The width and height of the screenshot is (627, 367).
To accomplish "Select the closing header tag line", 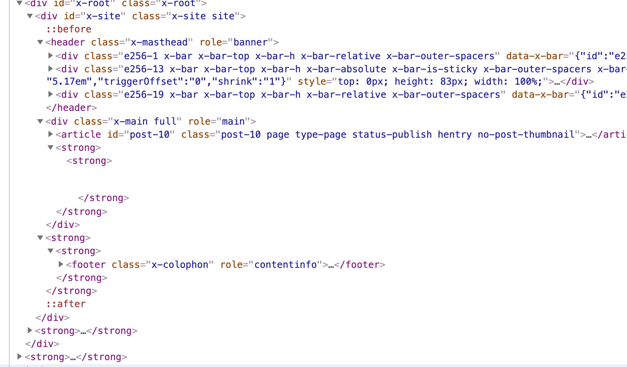I will coord(71,108).
